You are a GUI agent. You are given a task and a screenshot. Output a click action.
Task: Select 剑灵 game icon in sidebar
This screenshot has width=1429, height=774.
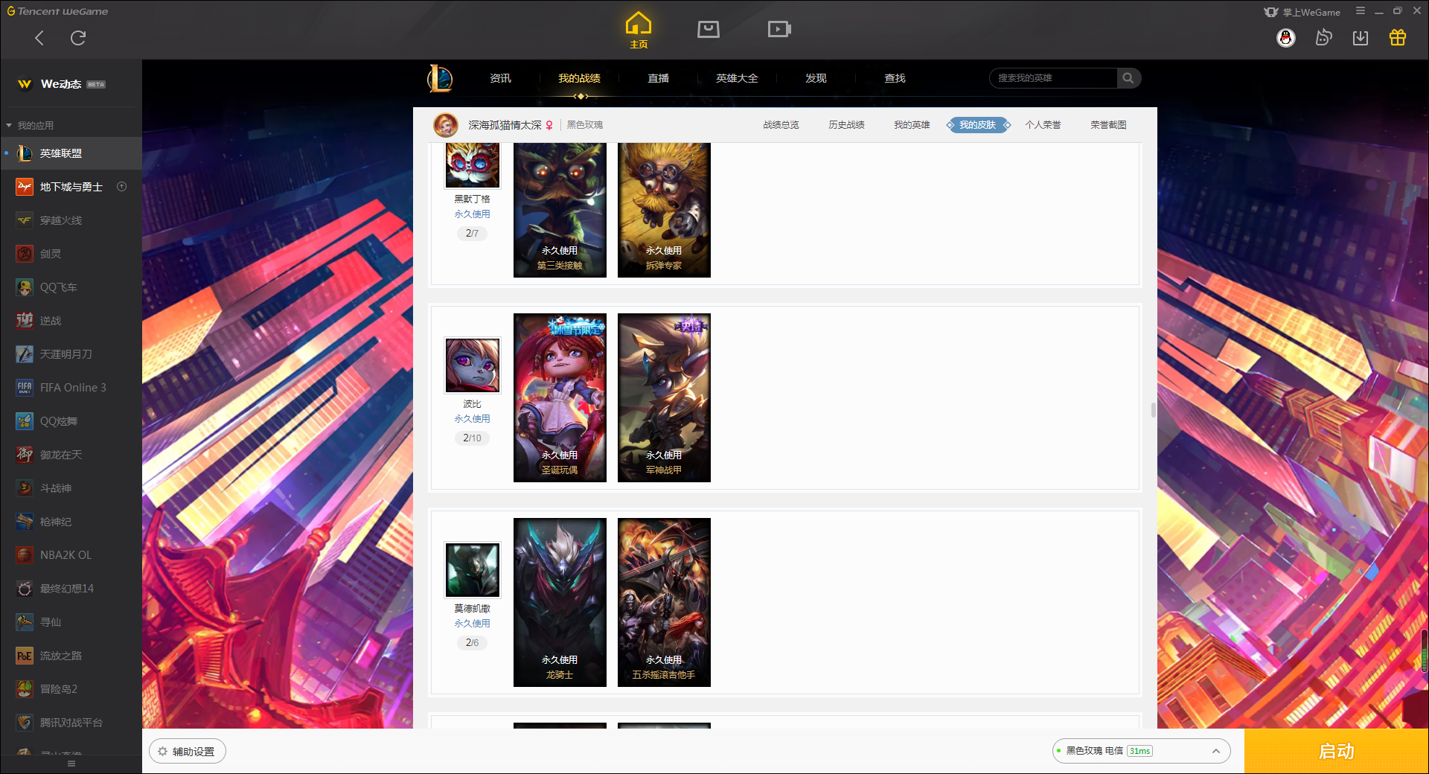pyautogui.click(x=25, y=254)
